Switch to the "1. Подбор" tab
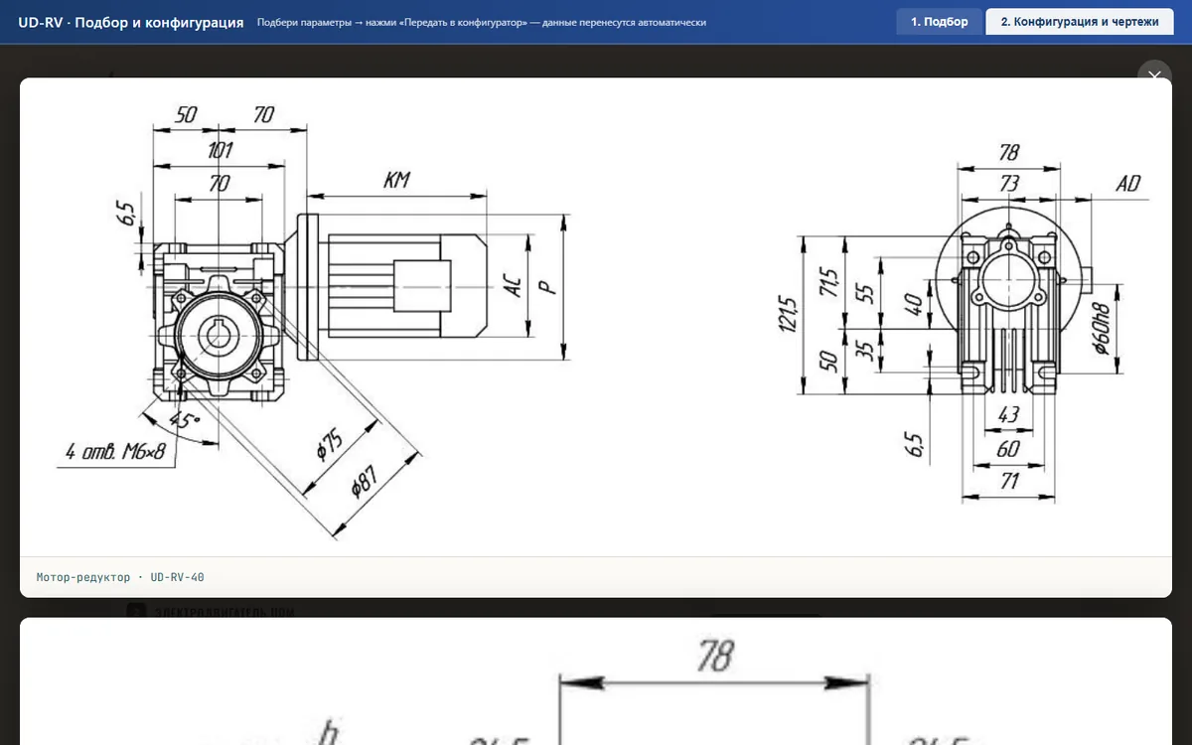The height and width of the screenshot is (745, 1192). pyautogui.click(x=939, y=22)
